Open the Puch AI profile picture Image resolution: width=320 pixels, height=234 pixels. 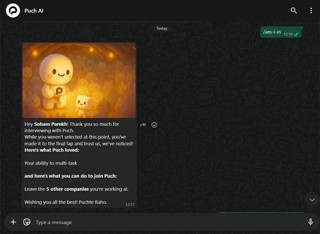coord(13,10)
